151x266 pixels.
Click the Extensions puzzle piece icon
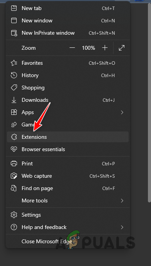pyautogui.click(x=14, y=137)
